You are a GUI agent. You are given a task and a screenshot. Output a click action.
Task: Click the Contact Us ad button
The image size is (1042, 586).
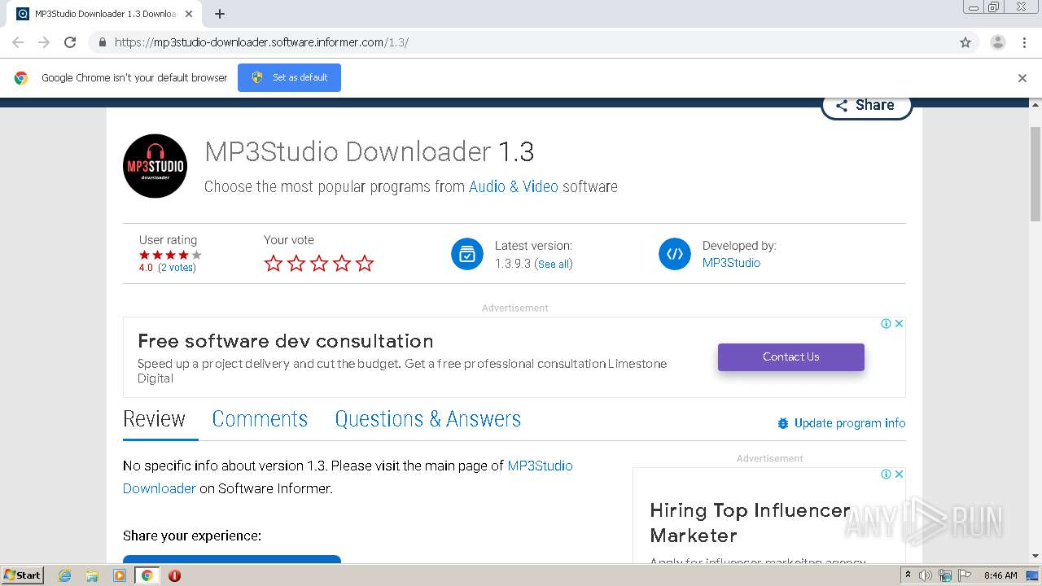pos(790,356)
